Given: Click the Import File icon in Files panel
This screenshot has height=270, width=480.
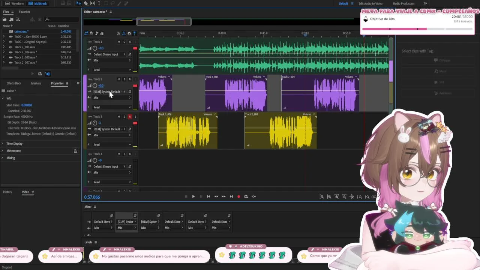Looking at the screenshot, I should pyautogui.click(x=12, y=19).
